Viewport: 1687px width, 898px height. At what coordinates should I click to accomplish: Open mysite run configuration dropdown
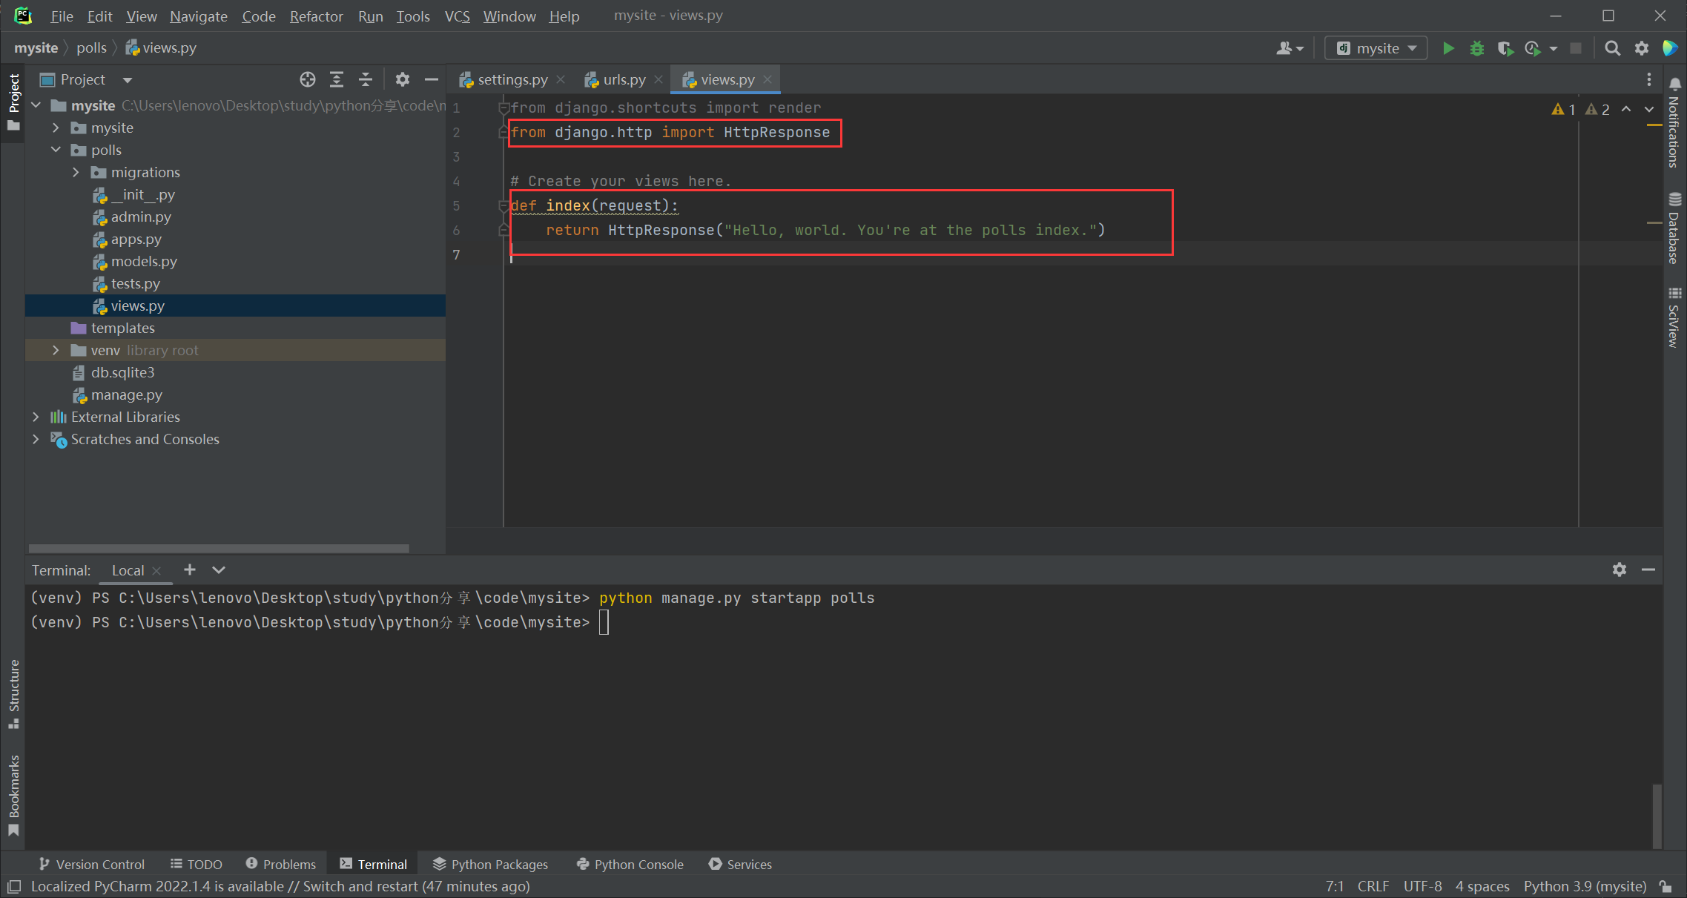1376,48
